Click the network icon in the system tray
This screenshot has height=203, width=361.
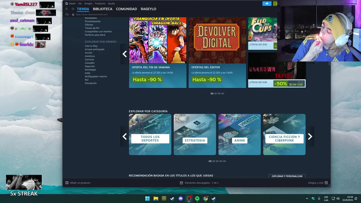[x=333, y=198]
